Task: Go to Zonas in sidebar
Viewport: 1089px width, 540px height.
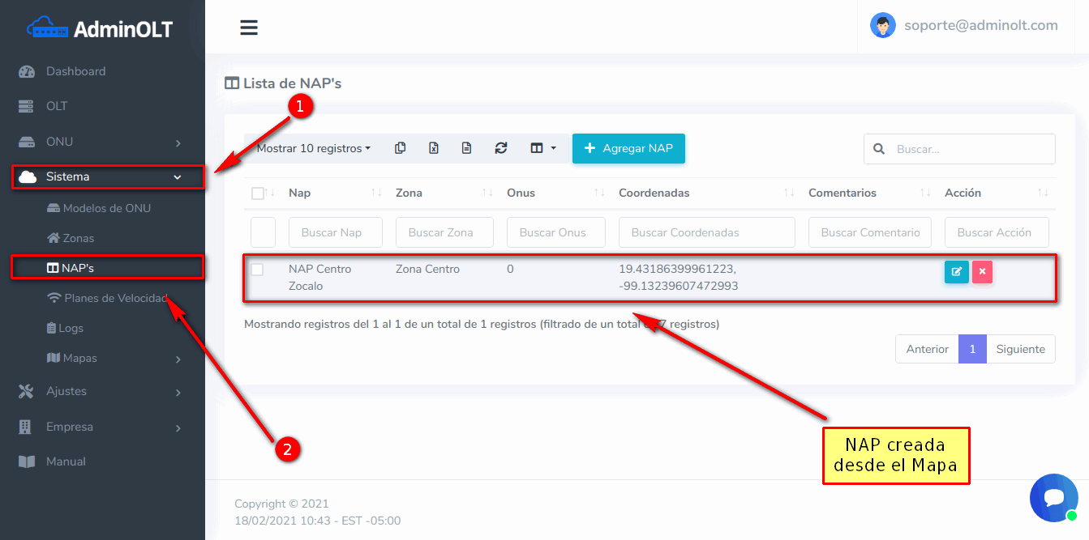Action: [78, 238]
